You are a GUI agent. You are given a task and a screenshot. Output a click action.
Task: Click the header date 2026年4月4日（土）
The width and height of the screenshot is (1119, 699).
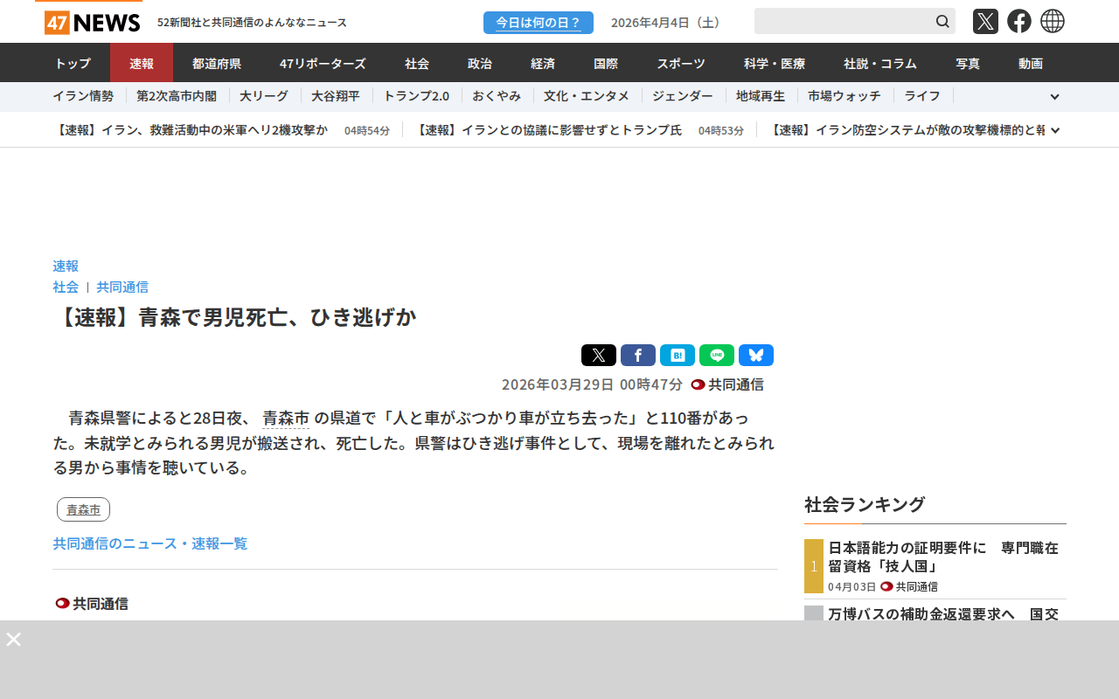(668, 23)
